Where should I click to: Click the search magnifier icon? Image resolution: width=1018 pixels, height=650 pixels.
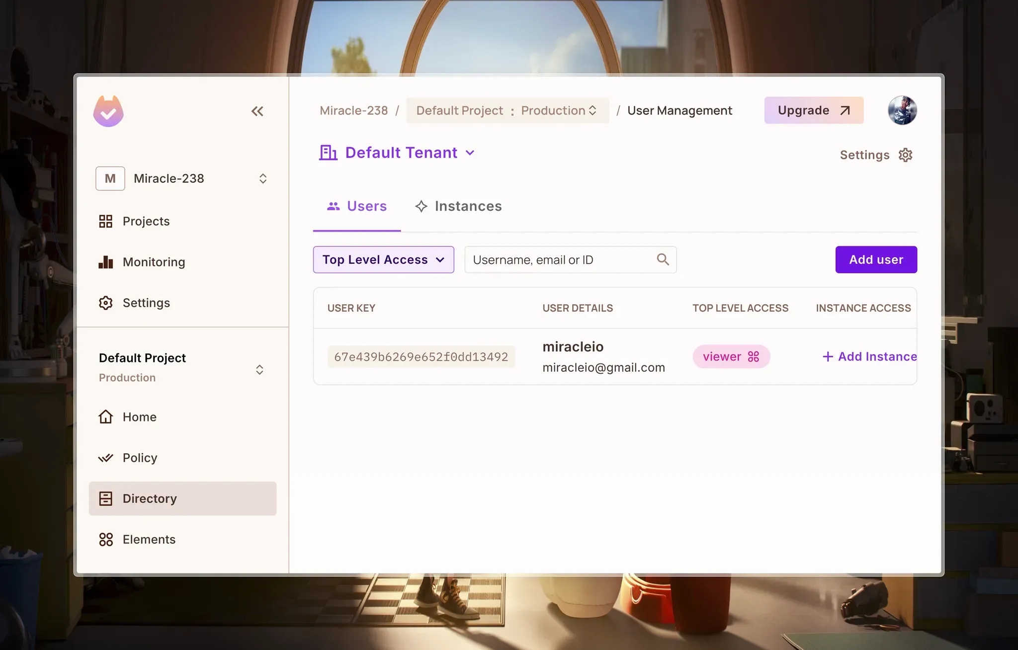[x=663, y=259]
